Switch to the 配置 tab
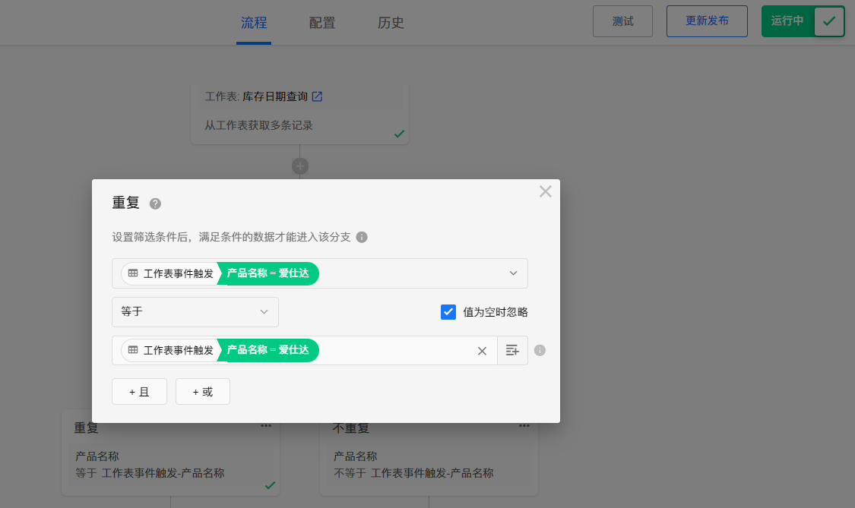This screenshot has height=508, width=855. click(322, 23)
